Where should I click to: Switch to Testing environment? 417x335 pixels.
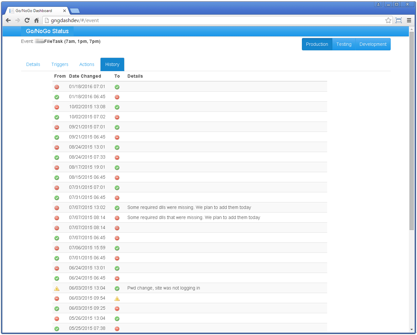344,44
